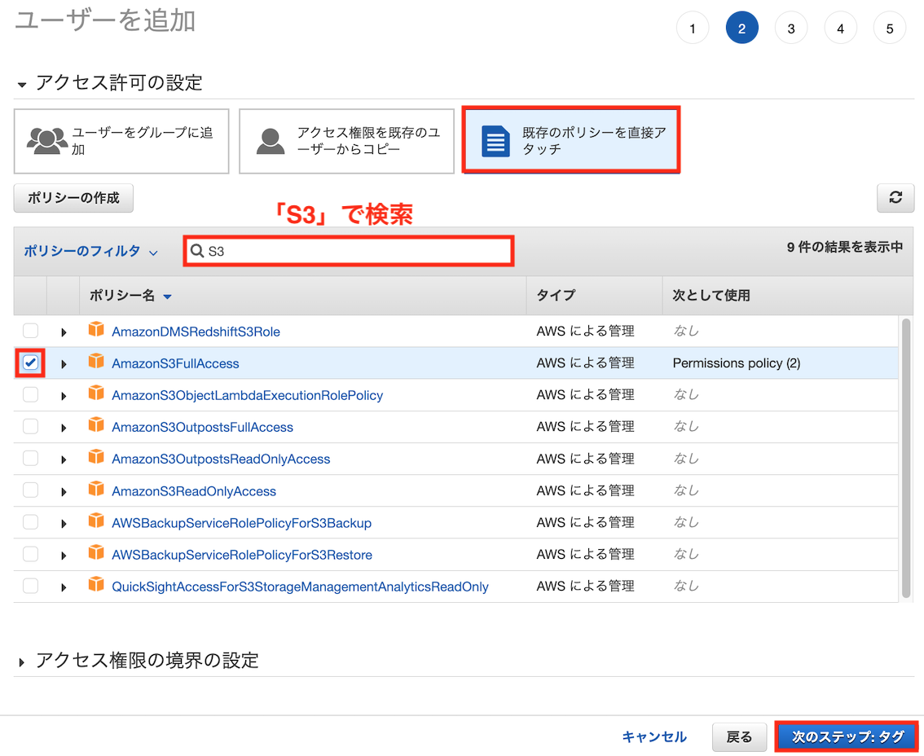Click the document icon on 既存のポリシーを直接アタッチ
The width and height of the screenshot is (924, 756).
[x=495, y=139]
